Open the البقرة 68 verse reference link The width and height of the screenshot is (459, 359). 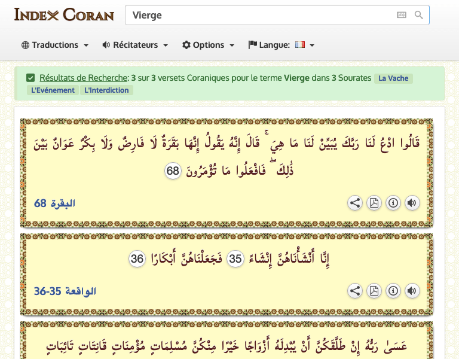tap(55, 203)
